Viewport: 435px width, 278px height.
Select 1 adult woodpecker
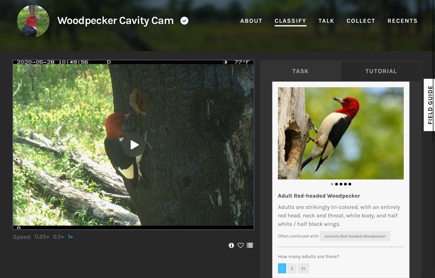tap(282, 268)
